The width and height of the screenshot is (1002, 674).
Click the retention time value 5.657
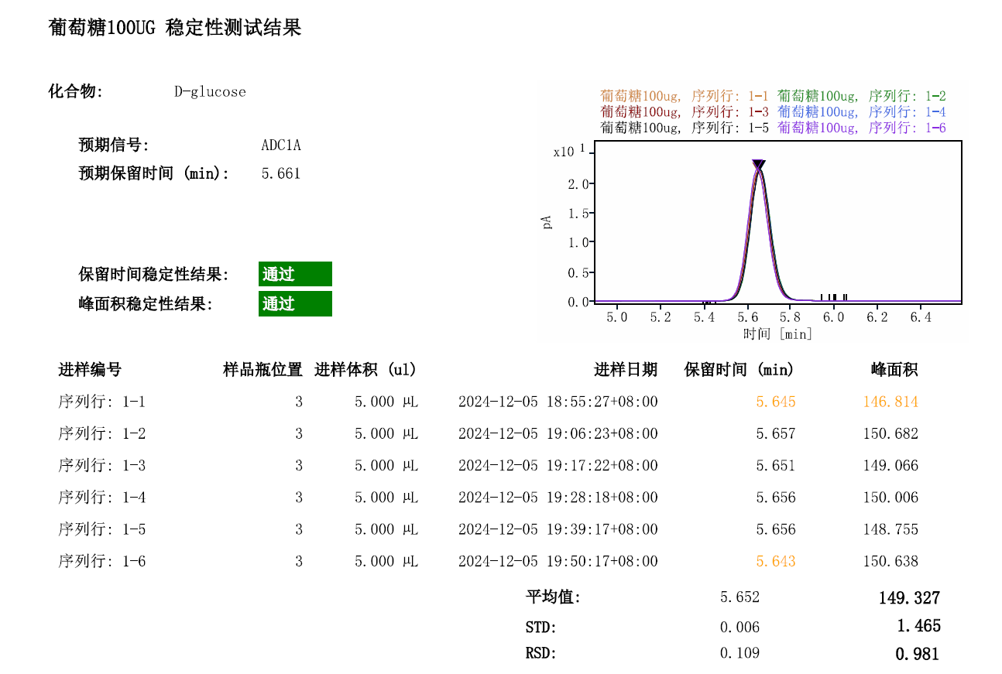pyautogui.click(x=776, y=433)
